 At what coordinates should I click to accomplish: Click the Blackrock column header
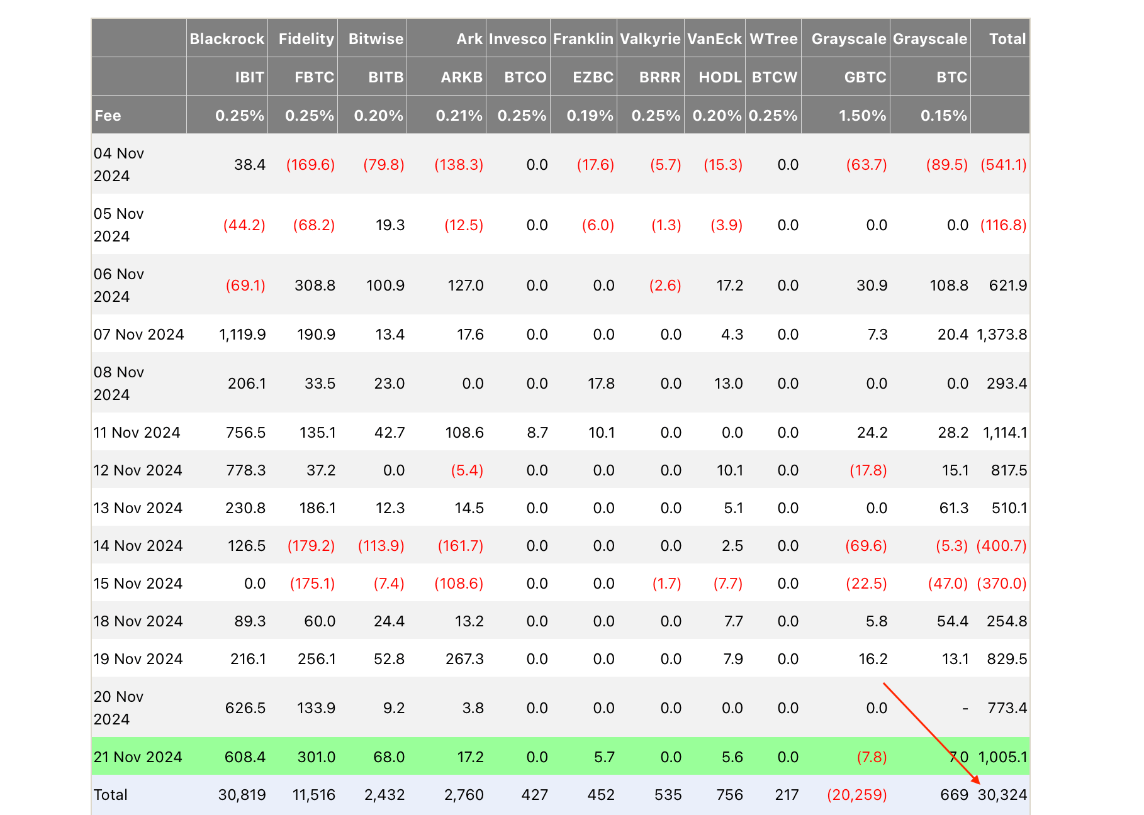coord(227,39)
